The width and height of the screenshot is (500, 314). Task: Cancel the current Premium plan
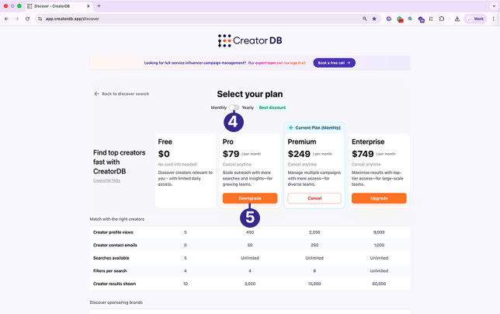click(x=314, y=198)
